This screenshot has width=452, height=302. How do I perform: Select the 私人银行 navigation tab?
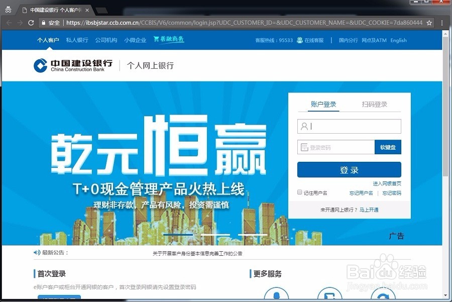77,40
